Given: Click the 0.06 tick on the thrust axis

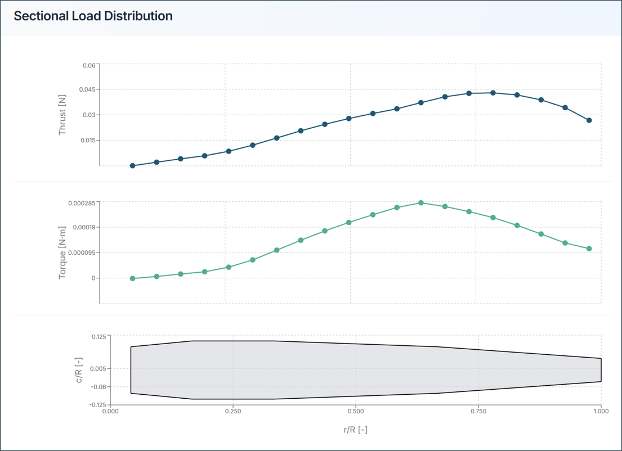Looking at the screenshot, I should pos(90,64).
